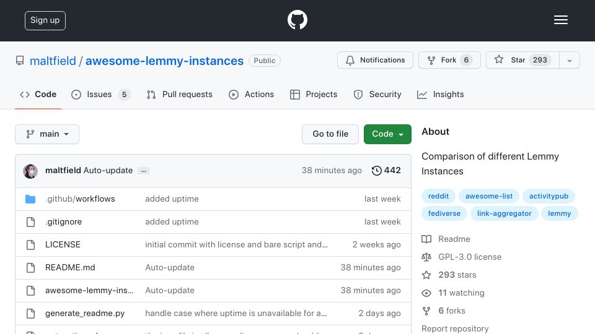Click the file icon beside generate_readme.py
The height and width of the screenshot is (334, 595).
point(31,314)
